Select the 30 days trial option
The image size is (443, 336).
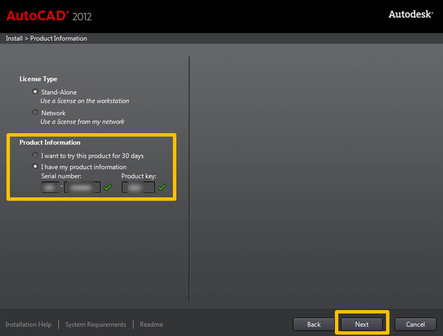[35, 155]
